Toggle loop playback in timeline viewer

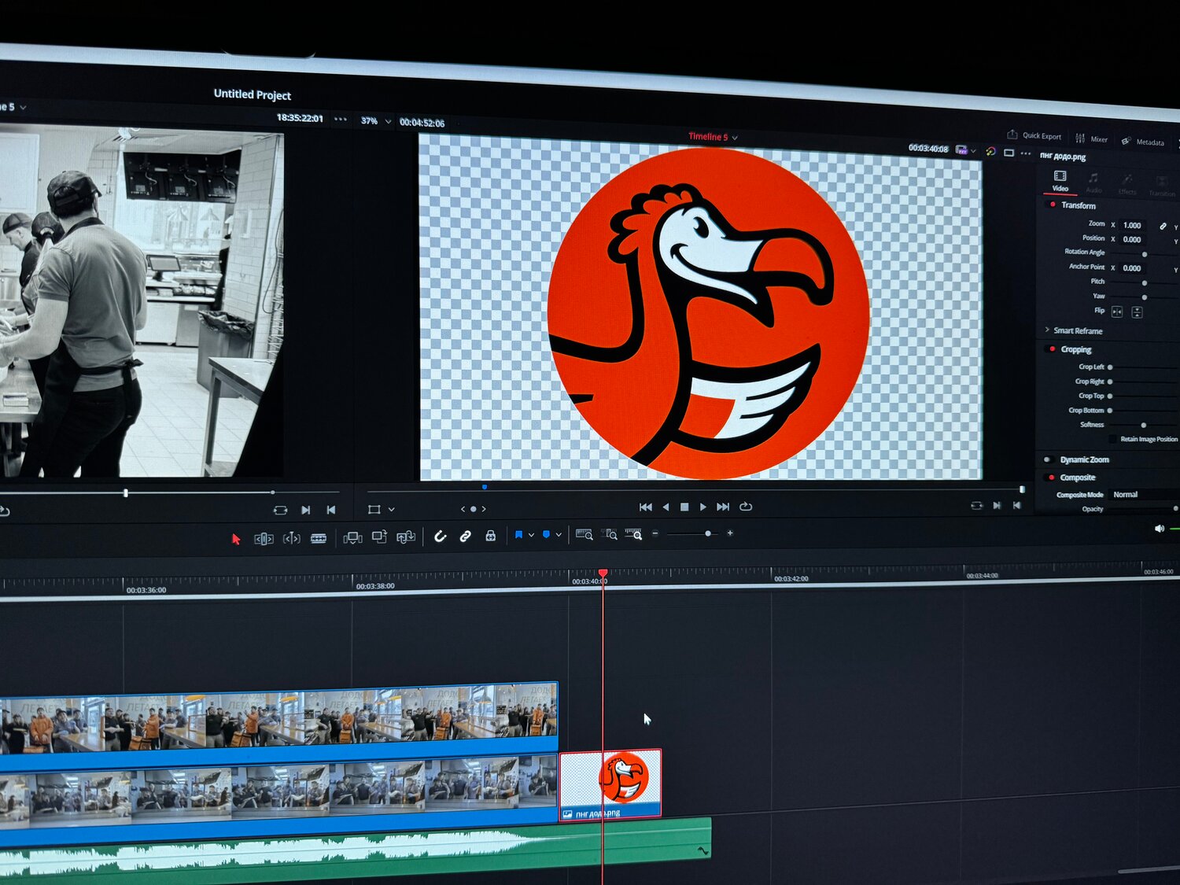coord(746,507)
